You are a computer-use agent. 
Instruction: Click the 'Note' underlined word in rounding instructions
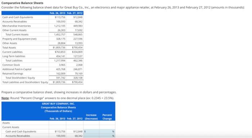[5, 98]
